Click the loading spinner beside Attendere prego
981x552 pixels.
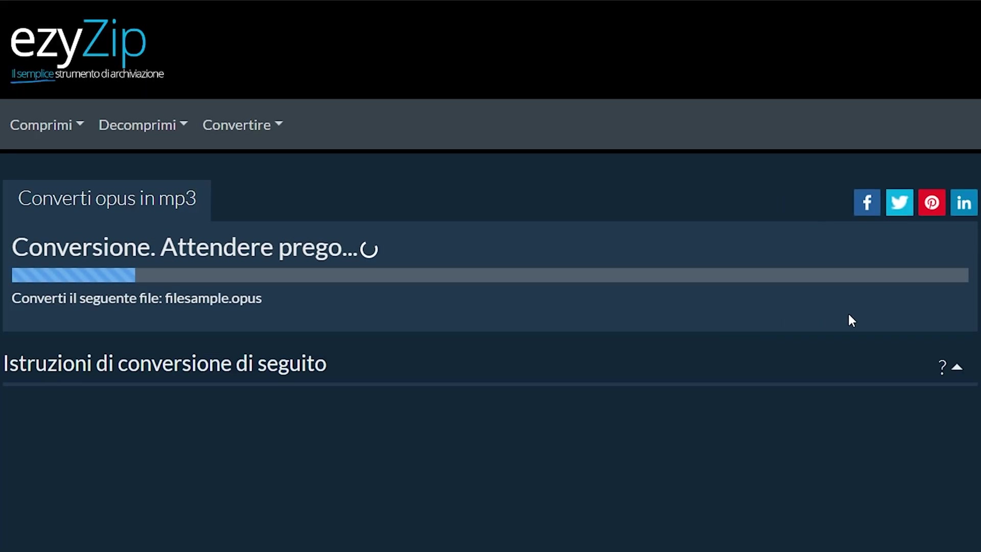click(x=369, y=249)
